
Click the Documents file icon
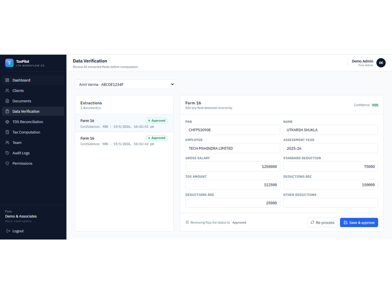[x=7, y=101]
